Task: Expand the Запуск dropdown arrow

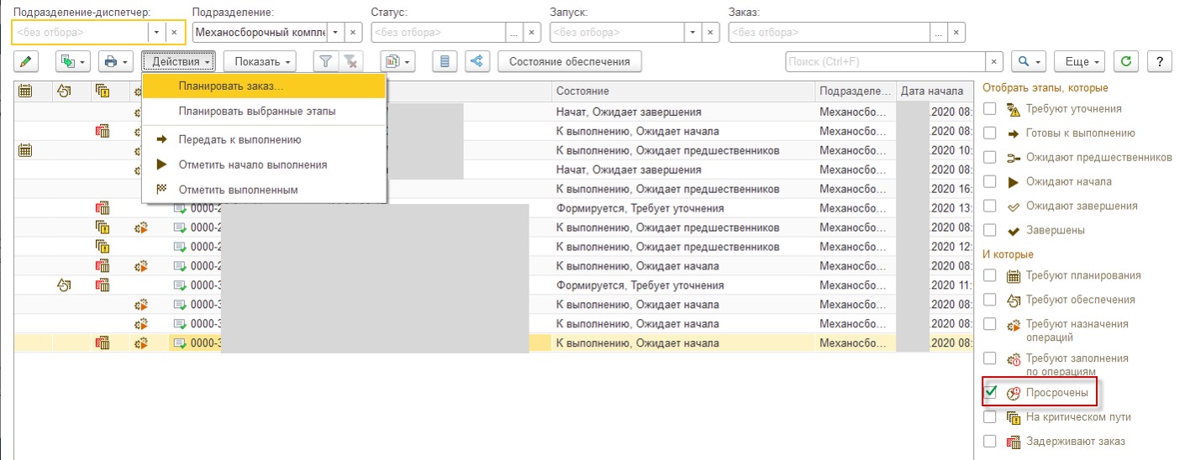Action: point(693,32)
